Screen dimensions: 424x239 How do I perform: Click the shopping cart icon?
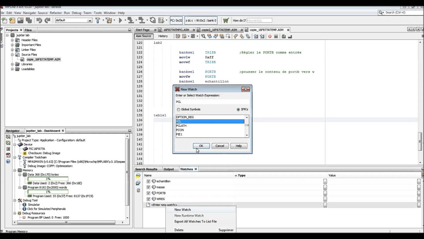(x=226, y=20)
